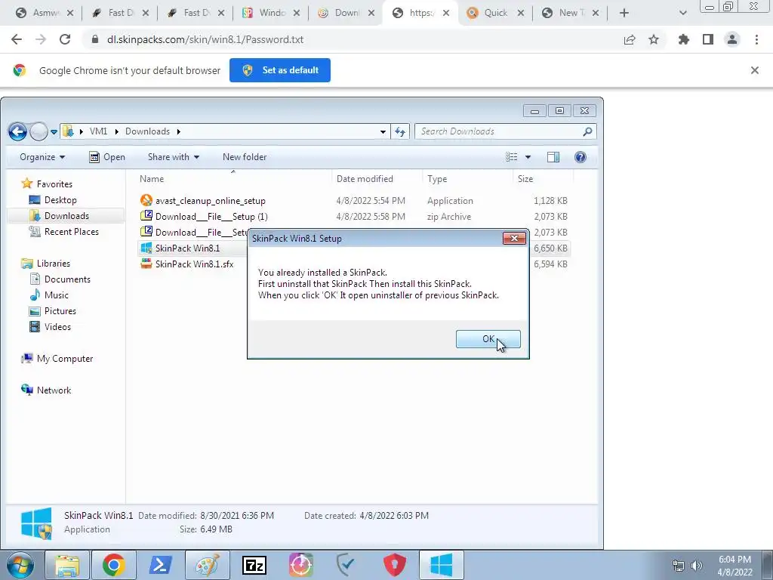Open Explorer help icon
Image resolution: width=773 pixels, height=580 pixels.
(x=581, y=157)
